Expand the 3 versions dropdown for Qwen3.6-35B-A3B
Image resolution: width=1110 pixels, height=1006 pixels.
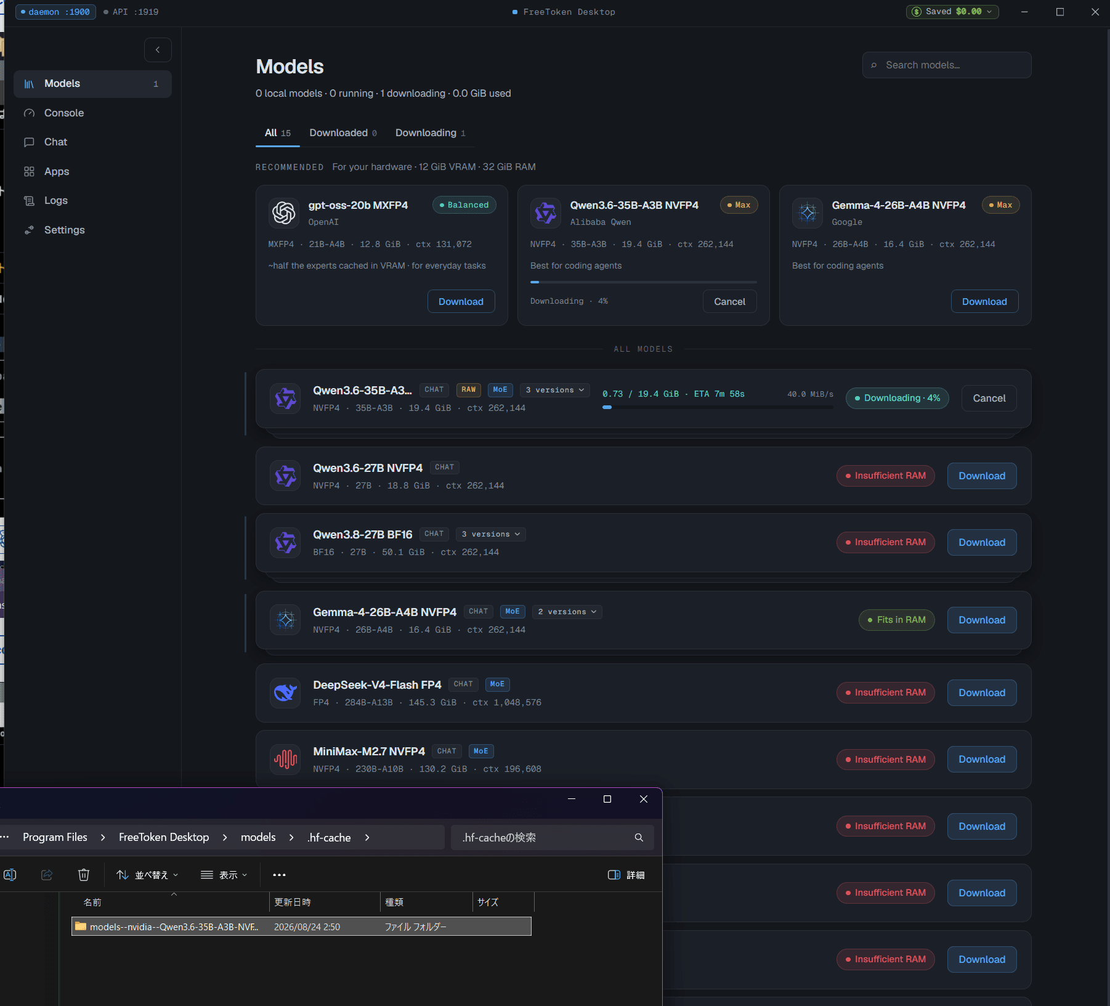[555, 390]
